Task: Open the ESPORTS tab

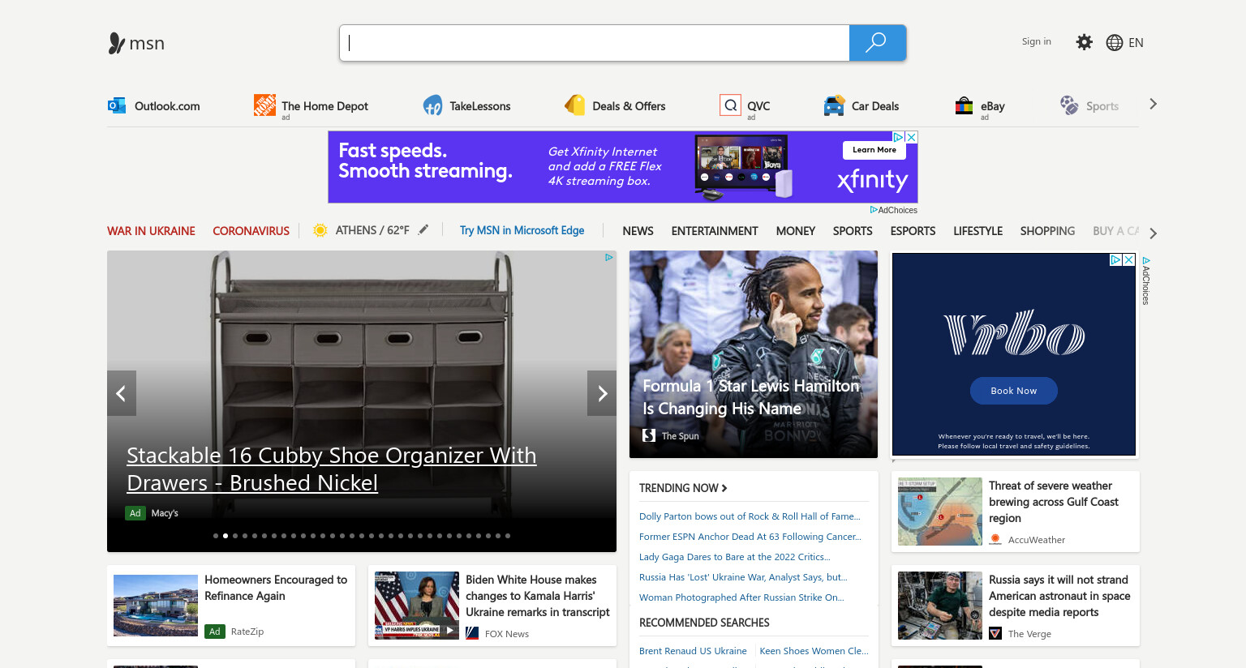Action: [913, 231]
